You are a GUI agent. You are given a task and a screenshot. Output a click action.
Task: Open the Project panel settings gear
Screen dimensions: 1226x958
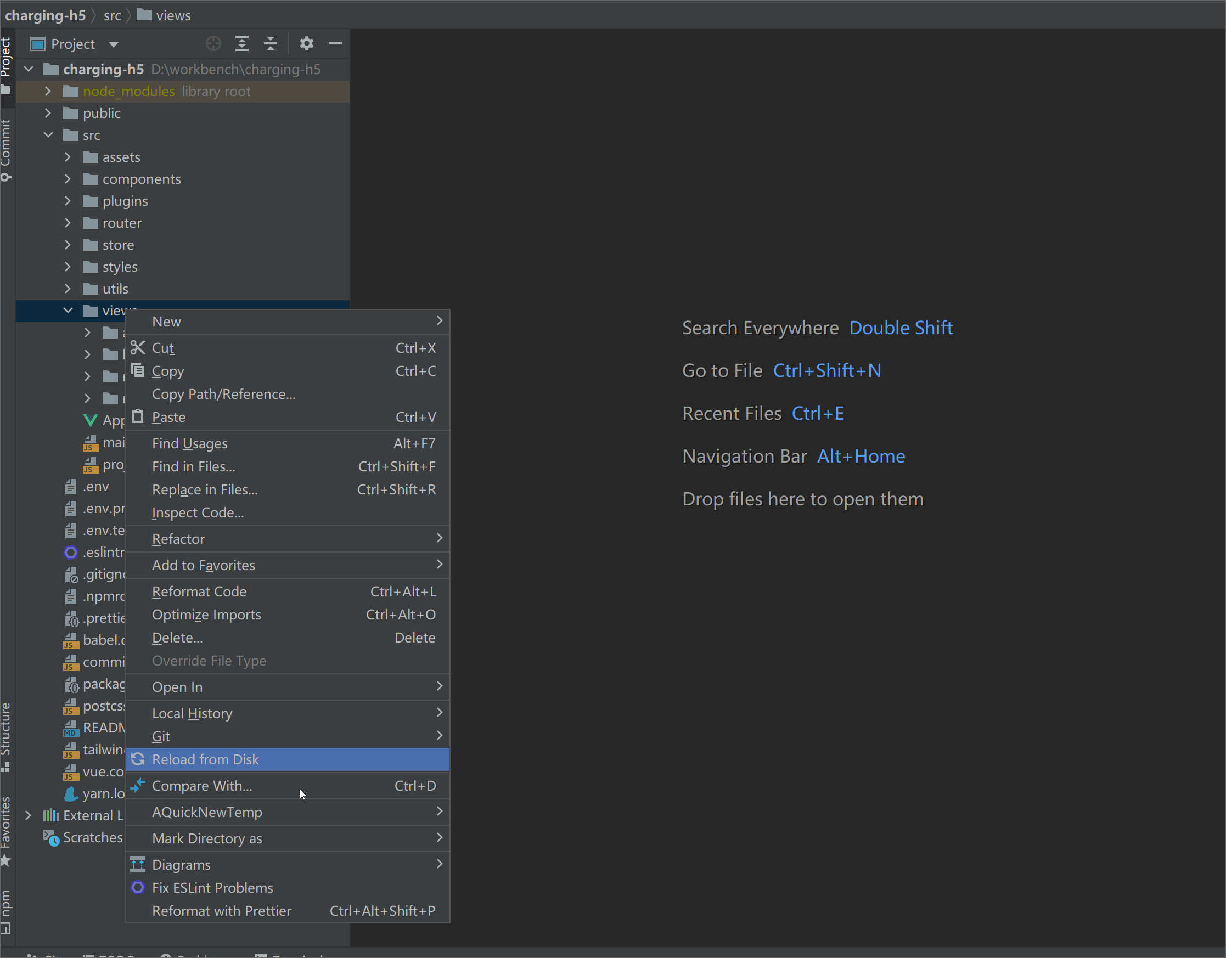(x=306, y=43)
